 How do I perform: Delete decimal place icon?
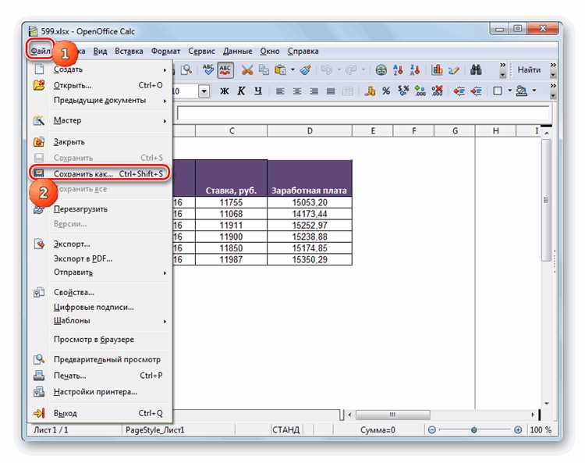click(x=437, y=91)
